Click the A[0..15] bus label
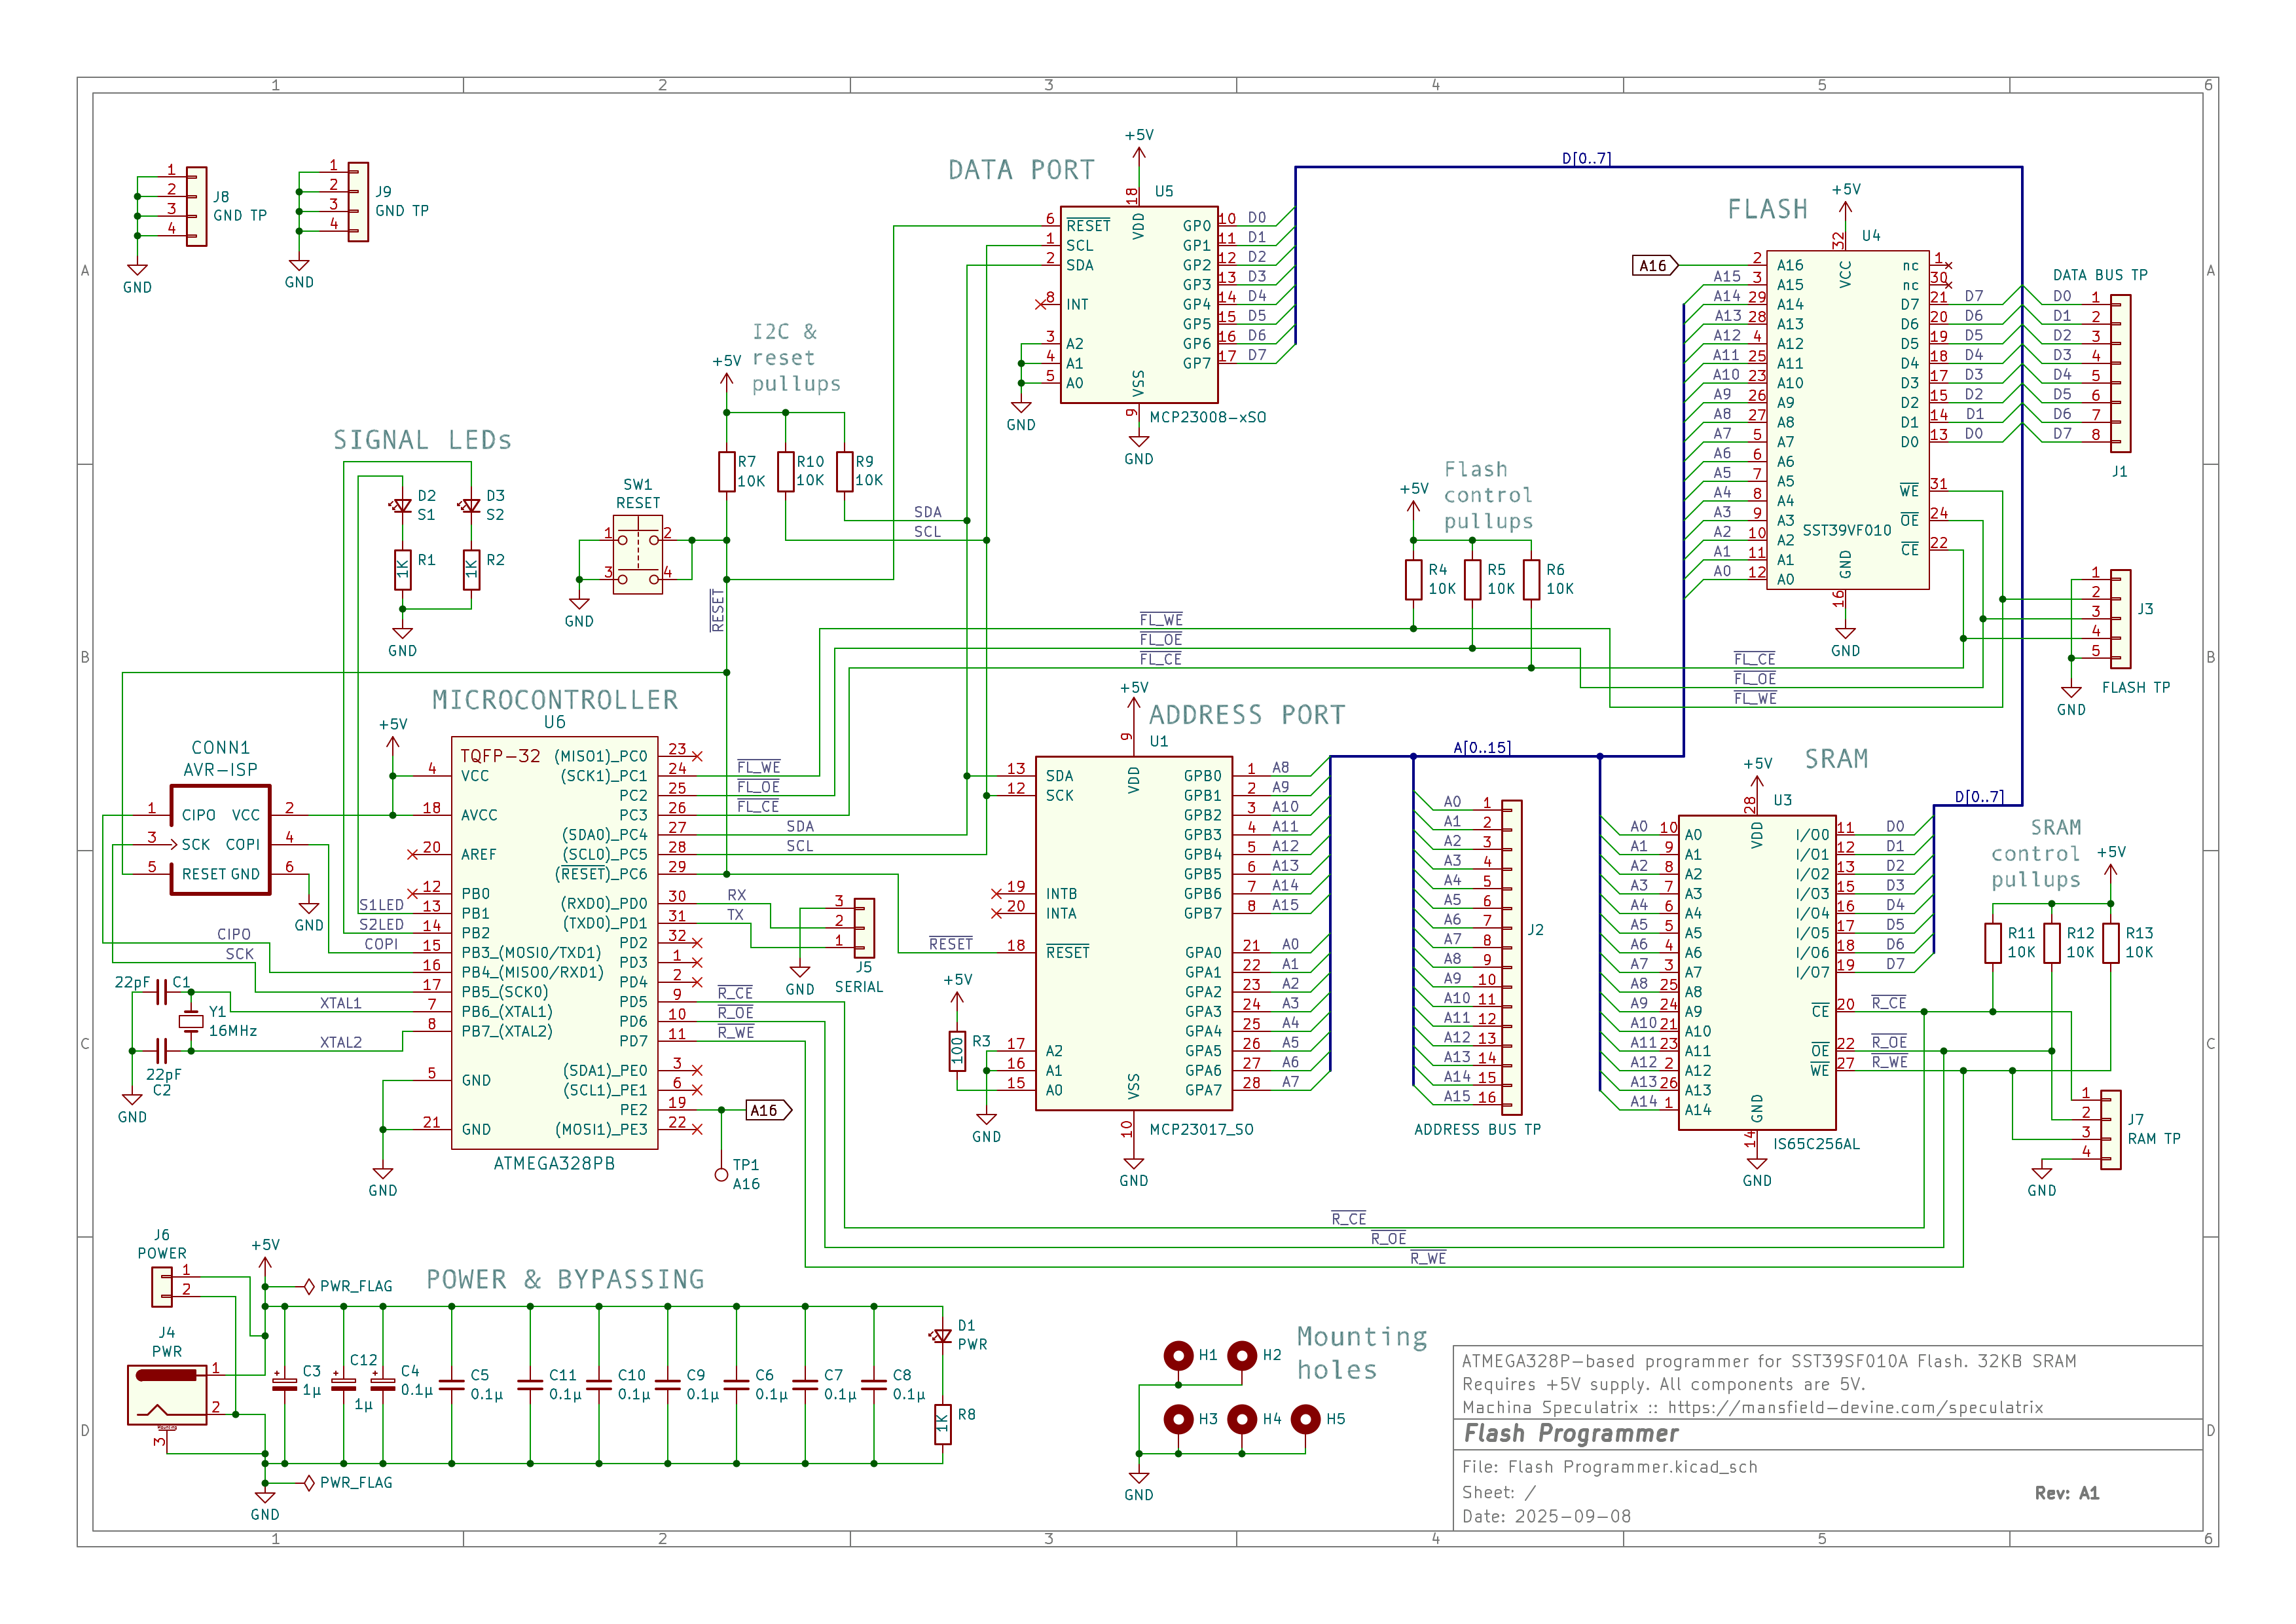The width and height of the screenshot is (2296, 1624). [x=1482, y=748]
